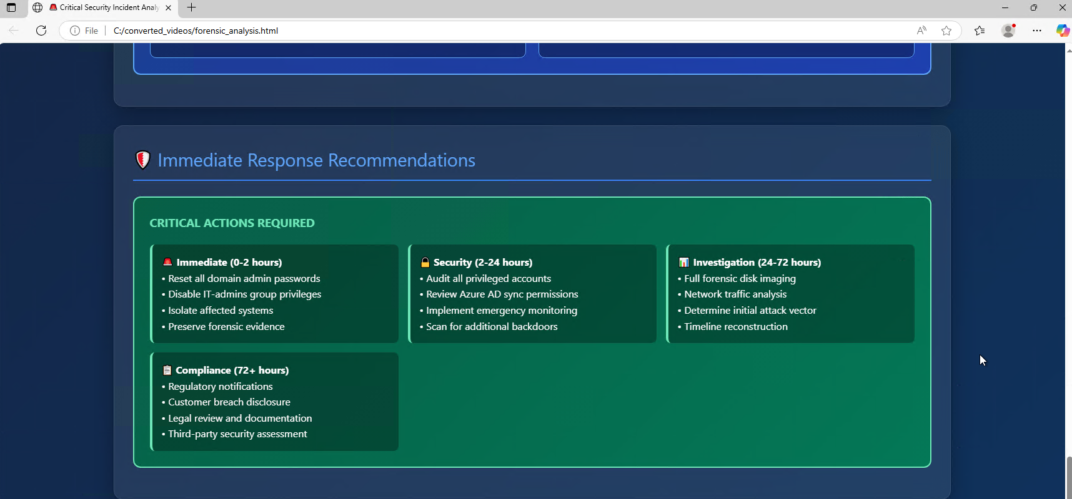Open Settings and more menu
The width and height of the screenshot is (1072, 499).
(1037, 31)
